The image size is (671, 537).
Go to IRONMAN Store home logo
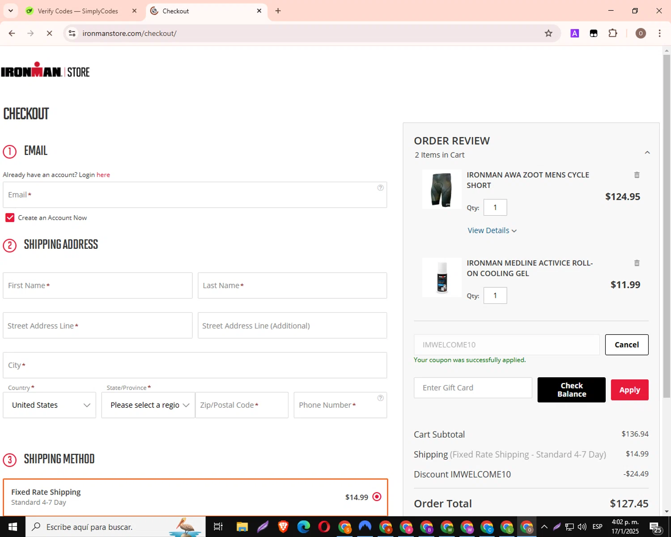(x=45, y=70)
